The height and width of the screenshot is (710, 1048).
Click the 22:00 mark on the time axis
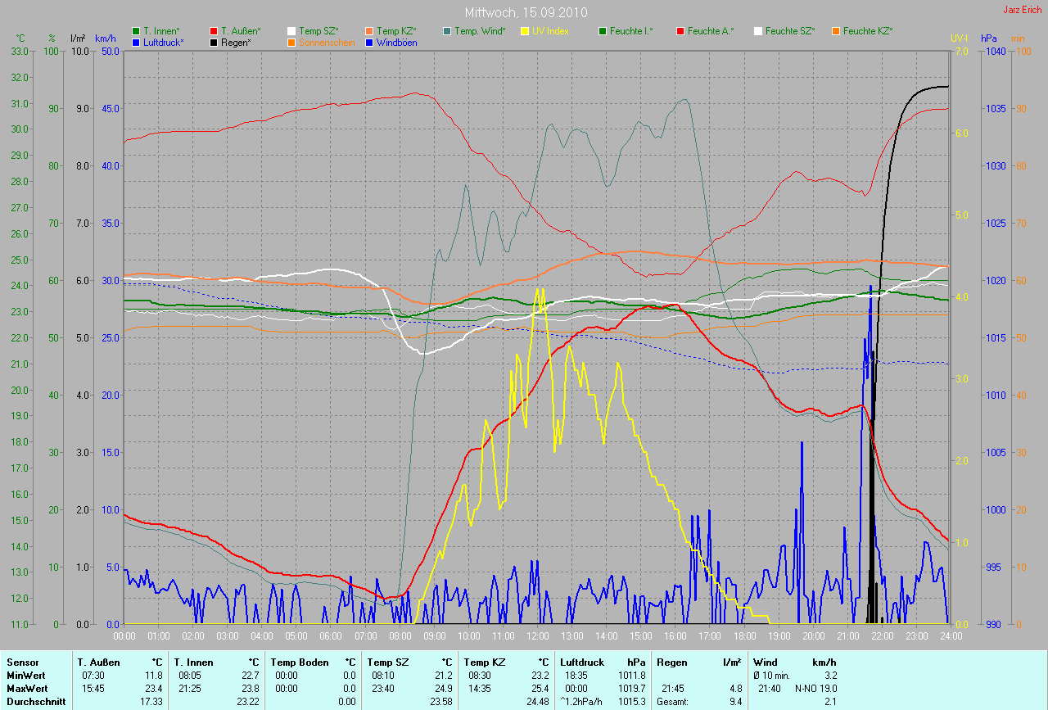(882, 635)
